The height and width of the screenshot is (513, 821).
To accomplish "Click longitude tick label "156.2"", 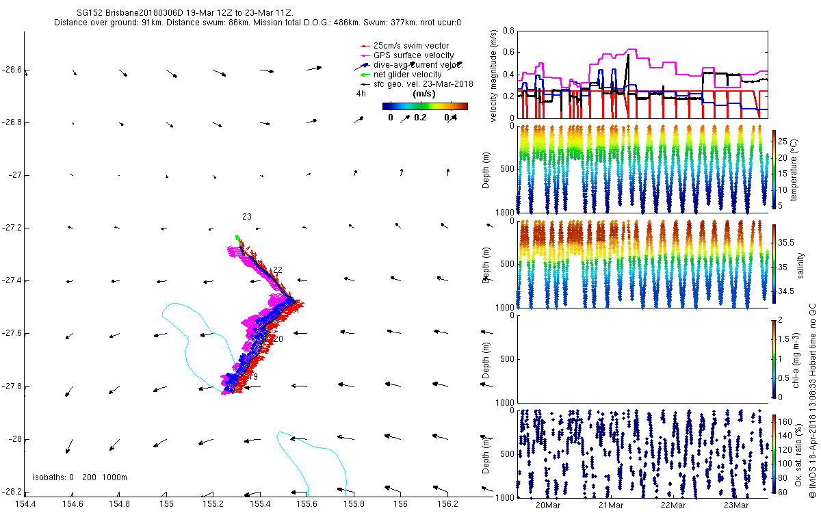I will tap(447, 504).
